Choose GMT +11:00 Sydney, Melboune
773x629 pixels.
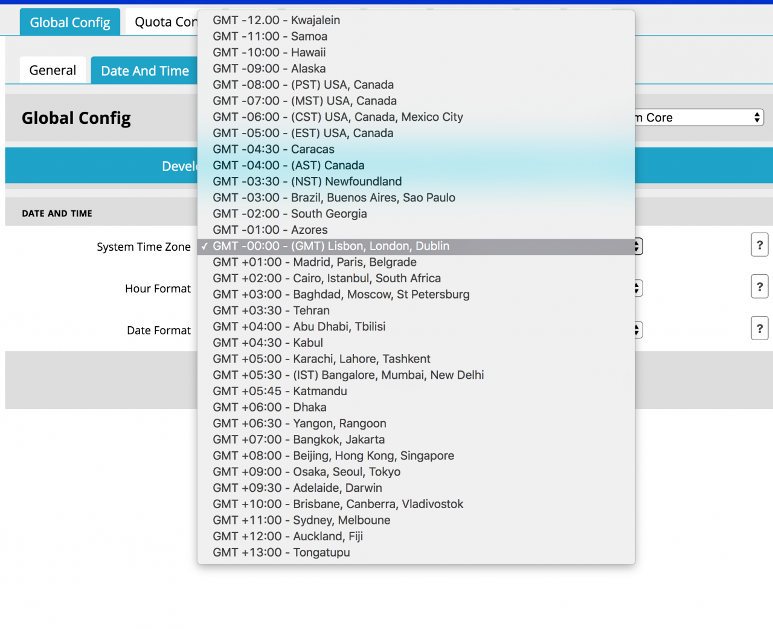301,520
